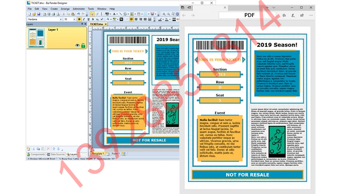Click the line color pen swatch
Screen dimensions: 341x194
click(x=160, y=19)
